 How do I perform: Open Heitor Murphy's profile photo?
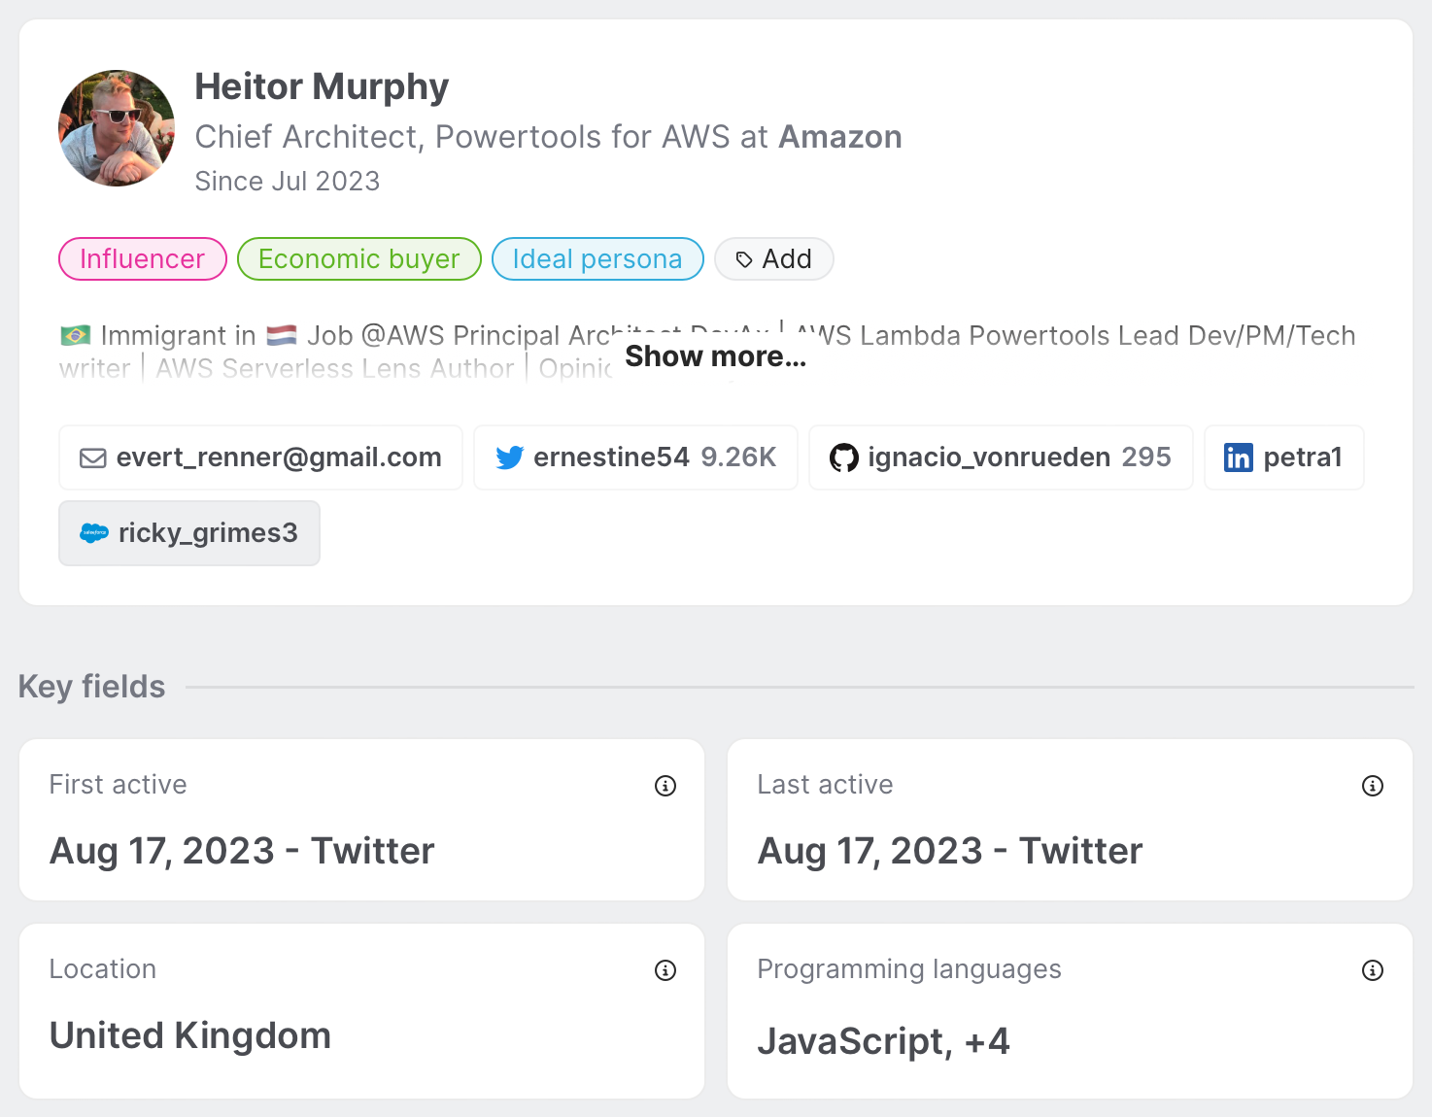point(117,128)
